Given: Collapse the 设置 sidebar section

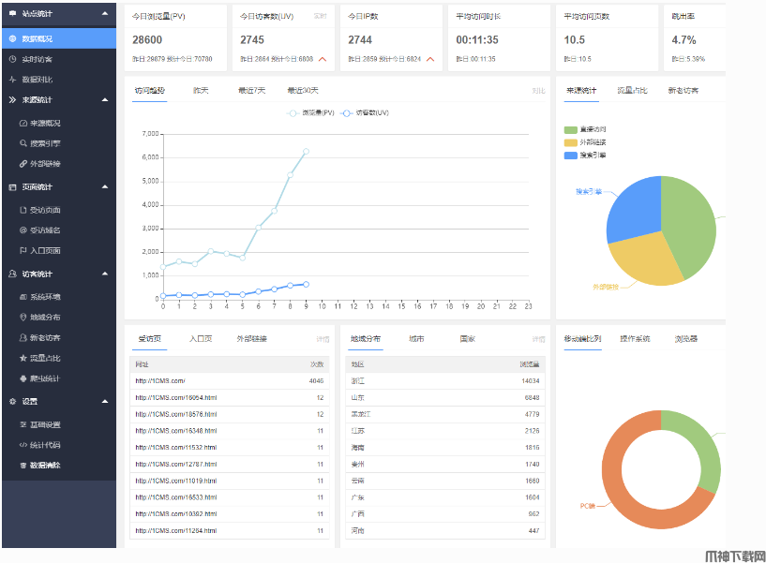Looking at the screenshot, I should point(106,400).
